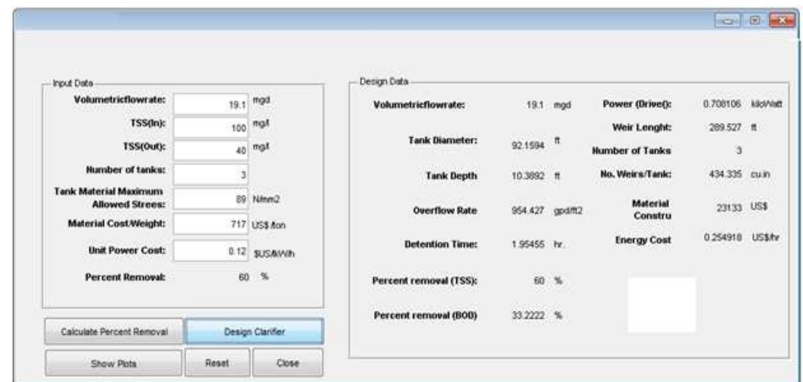Focus the Volumetricflowrate input field
Image resolution: width=803 pixels, height=382 pixels.
tap(211, 104)
